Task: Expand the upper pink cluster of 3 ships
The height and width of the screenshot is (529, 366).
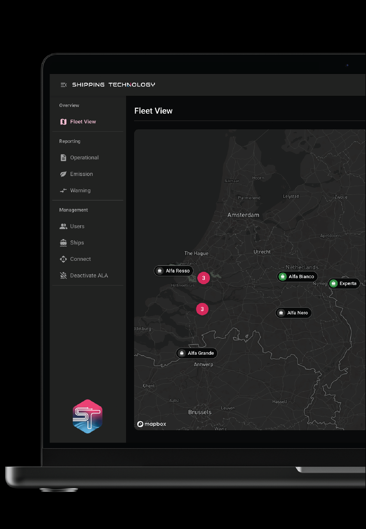Action: (x=204, y=278)
